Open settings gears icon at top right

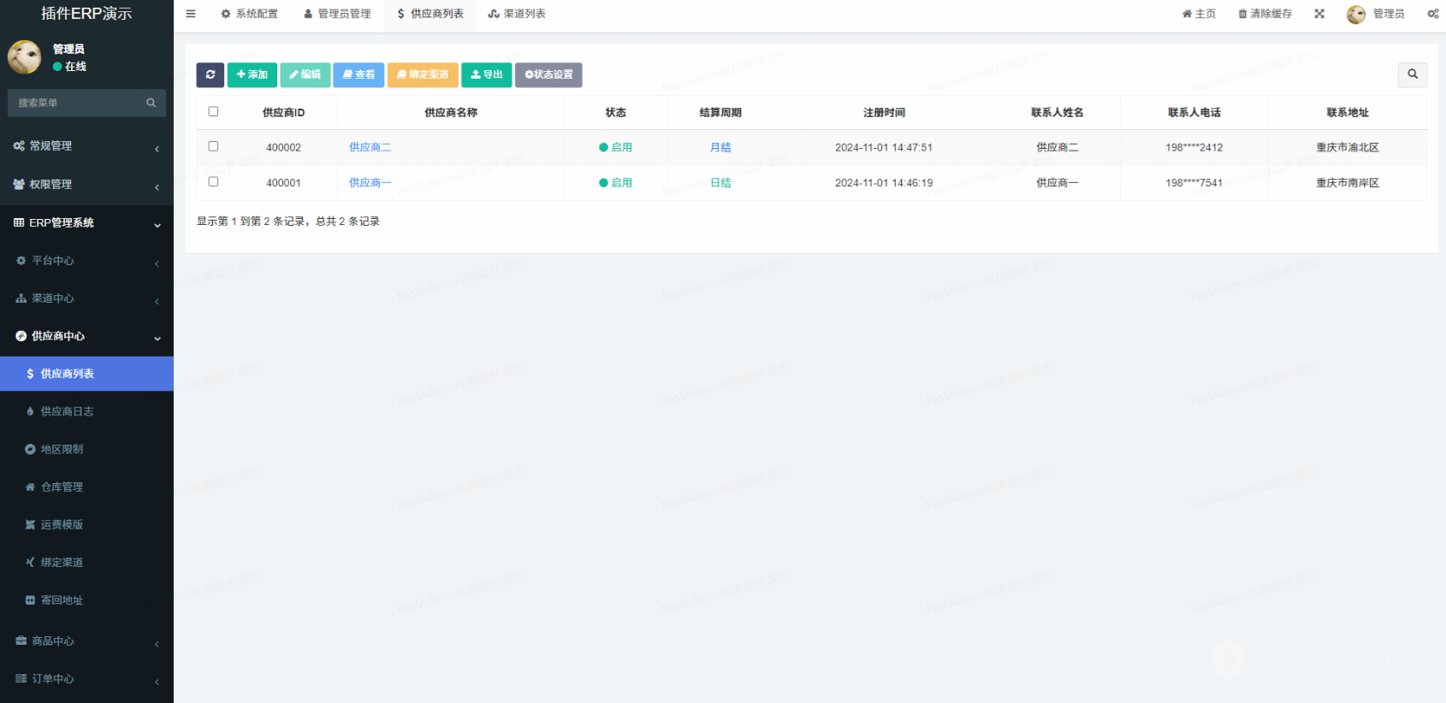pyautogui.click(x=1432, y=14)
